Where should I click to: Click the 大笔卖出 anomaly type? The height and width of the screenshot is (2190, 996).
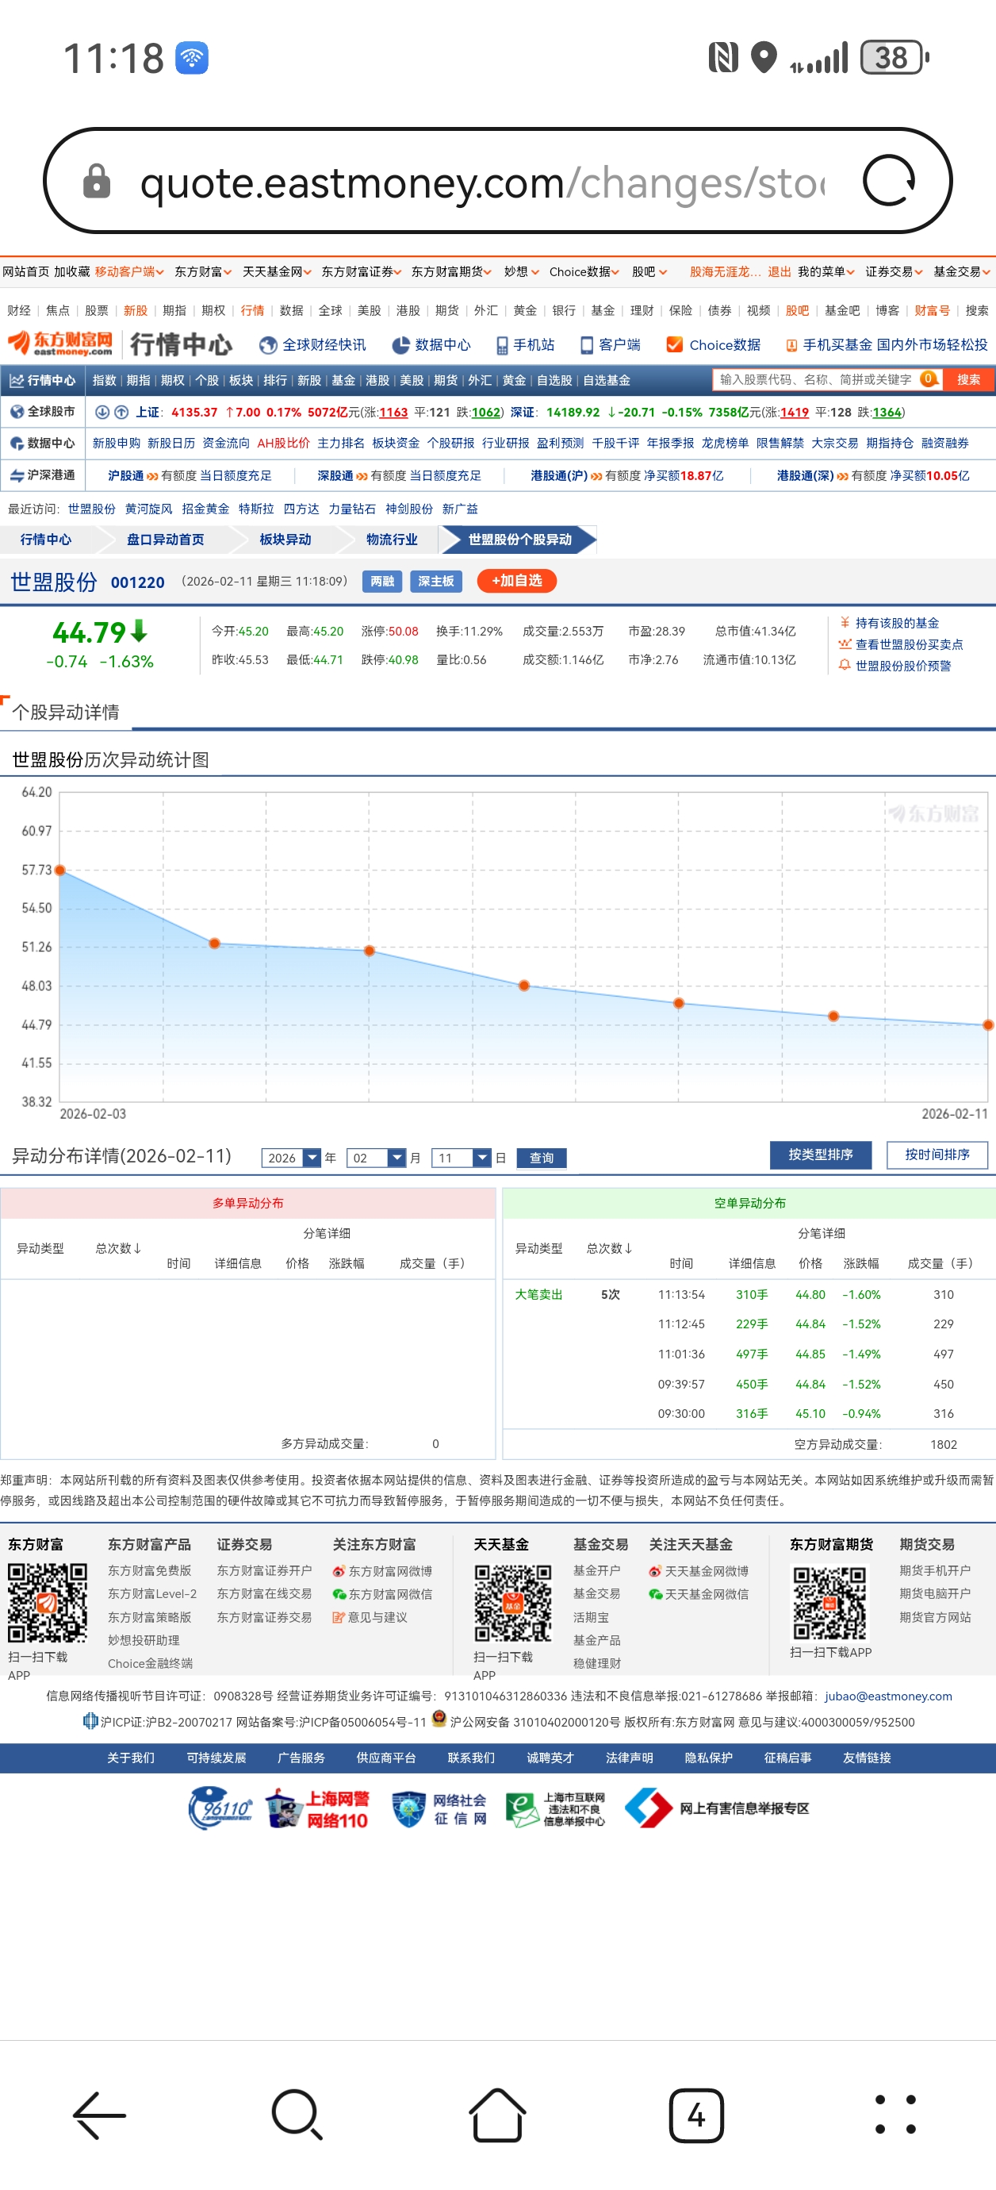coord(538,1294)
